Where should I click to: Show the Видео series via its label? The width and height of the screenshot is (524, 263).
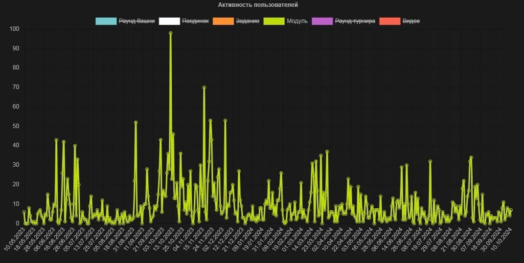411,21
